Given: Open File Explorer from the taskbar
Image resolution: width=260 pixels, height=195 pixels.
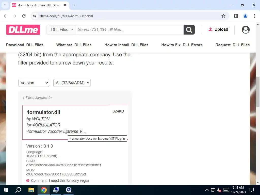Looking at the screenshot, I should coord(31,190).
